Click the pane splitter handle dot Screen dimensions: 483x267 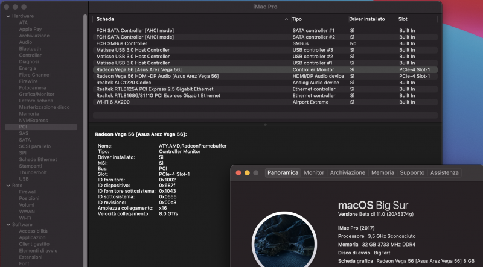tap(265, 125)
